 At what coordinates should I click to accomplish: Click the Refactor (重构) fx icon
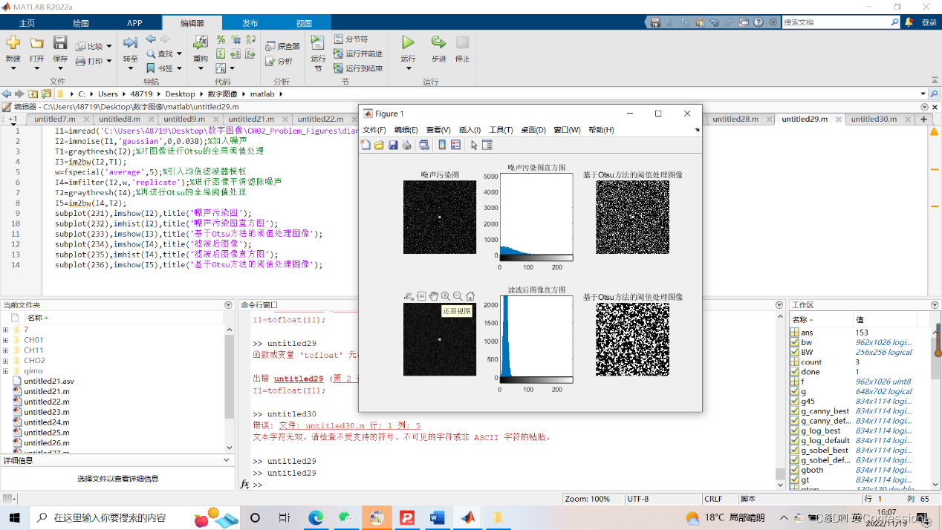coord(201,42)
